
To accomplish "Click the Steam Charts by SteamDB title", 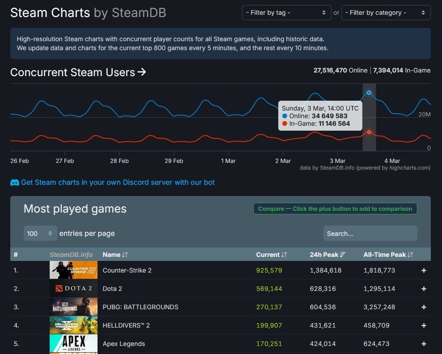I will point(88,13).
